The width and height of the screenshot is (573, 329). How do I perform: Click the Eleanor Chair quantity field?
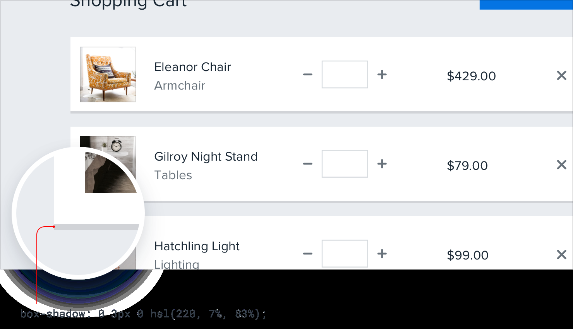[345, 75]
